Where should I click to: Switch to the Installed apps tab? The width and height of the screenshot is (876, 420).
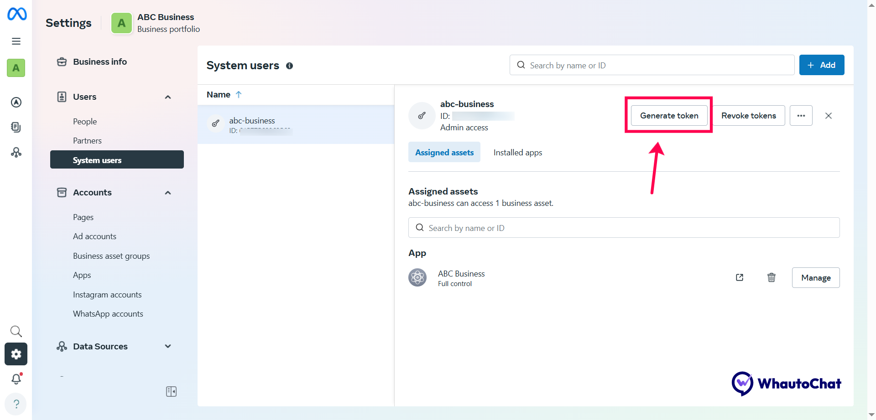pyautogui.click(x=517, y=153)
